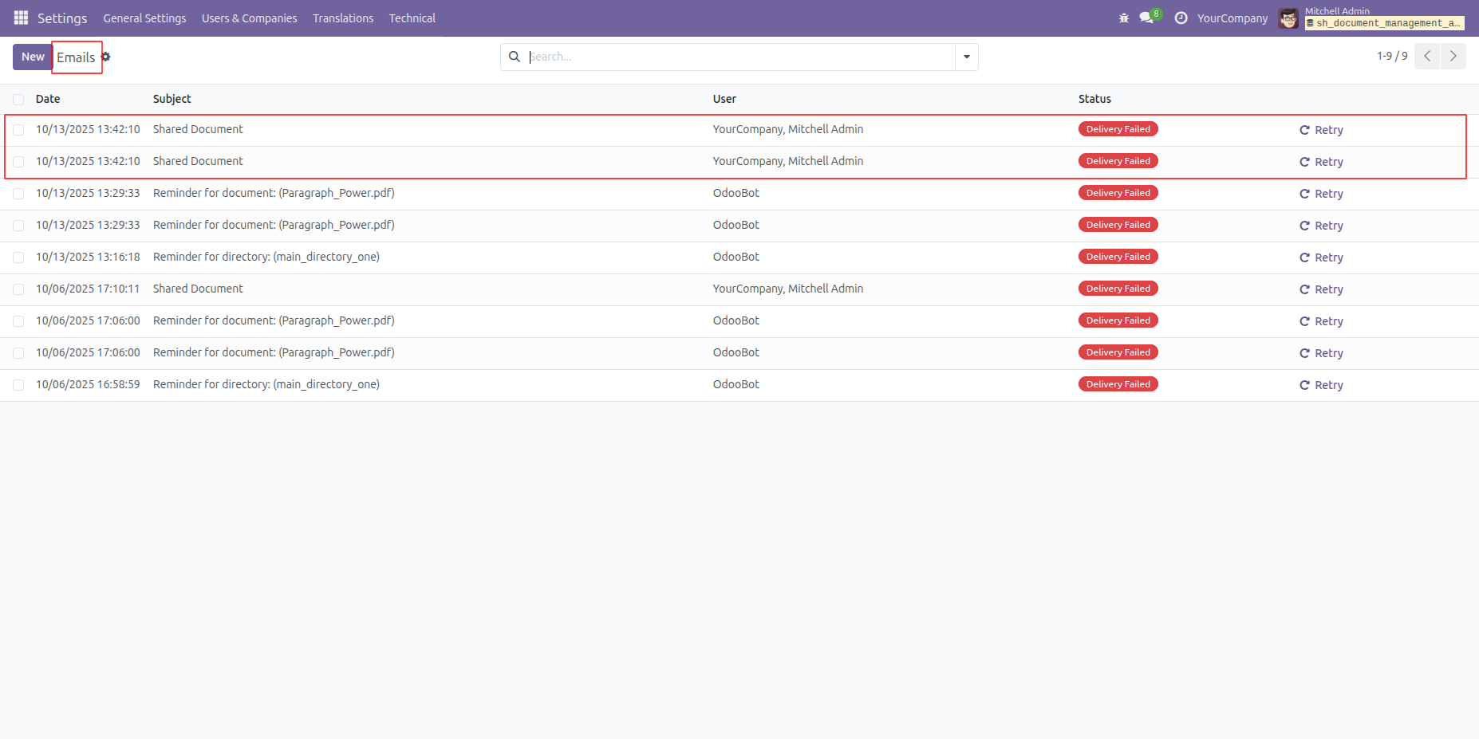Check the first Shared Document row
Screen dimensions: 1479x739
18,130
